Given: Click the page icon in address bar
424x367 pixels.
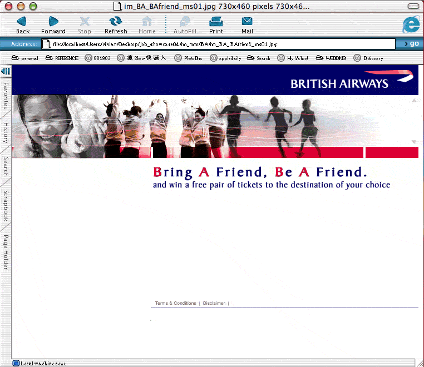Looking at the screenshot, I should tap(46, 44).
